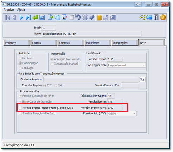Click the Versão Emissor NF-e field
173x152 pixels.
click(129, 85)
